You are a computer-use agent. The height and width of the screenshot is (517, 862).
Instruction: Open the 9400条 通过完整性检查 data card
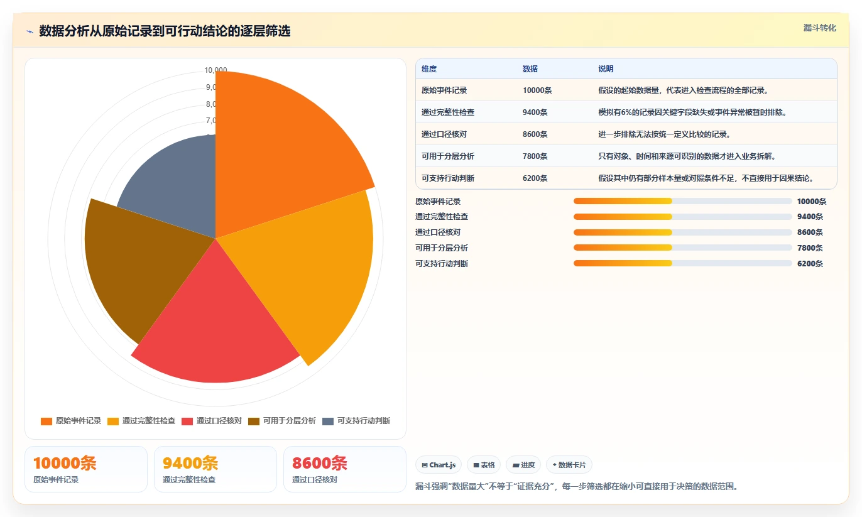click(x=215, y=469)
